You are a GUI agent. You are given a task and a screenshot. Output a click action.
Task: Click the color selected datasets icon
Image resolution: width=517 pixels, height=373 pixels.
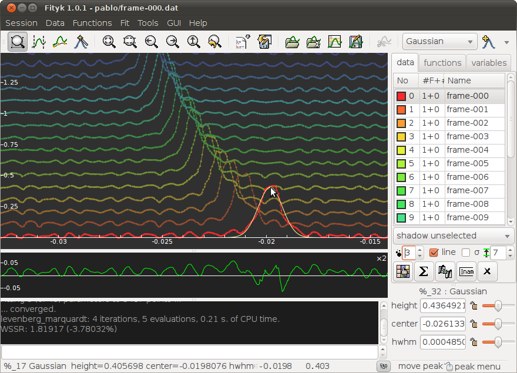click(x=403, y=271)
